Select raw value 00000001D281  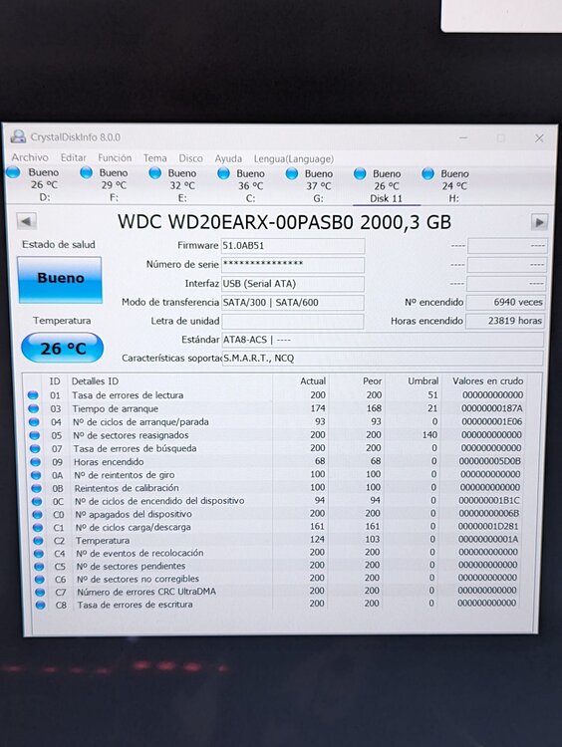click(488, 527)
